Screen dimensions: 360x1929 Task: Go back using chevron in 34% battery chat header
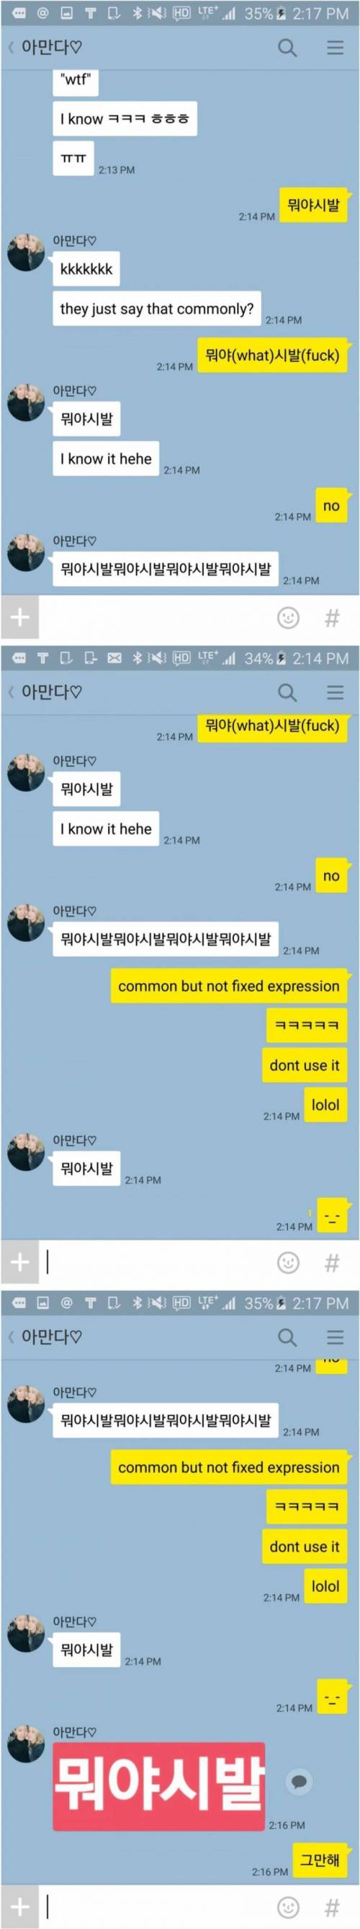pos(12,692)
